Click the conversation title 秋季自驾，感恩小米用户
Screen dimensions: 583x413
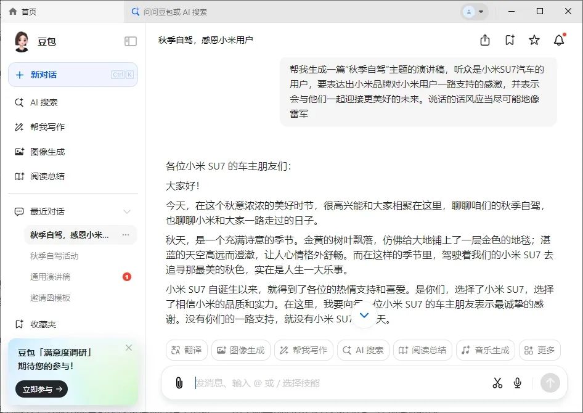[x=206, y=40]
